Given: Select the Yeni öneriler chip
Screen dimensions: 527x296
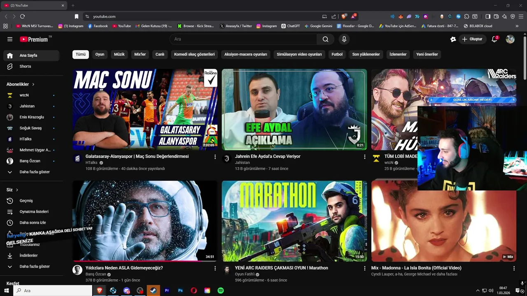Looking at the screenshot, I should coord(427,54).
